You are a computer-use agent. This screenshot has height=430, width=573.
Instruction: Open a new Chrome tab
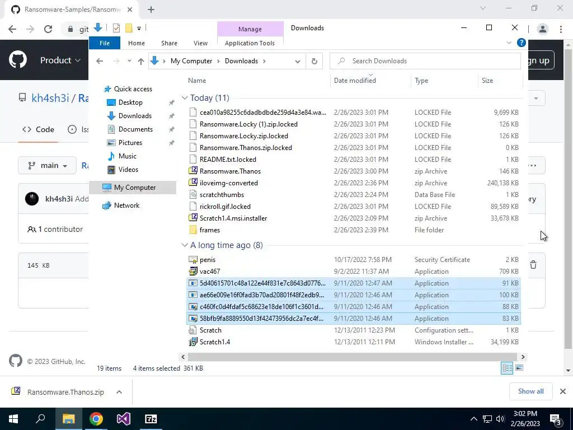coord(151,10)
